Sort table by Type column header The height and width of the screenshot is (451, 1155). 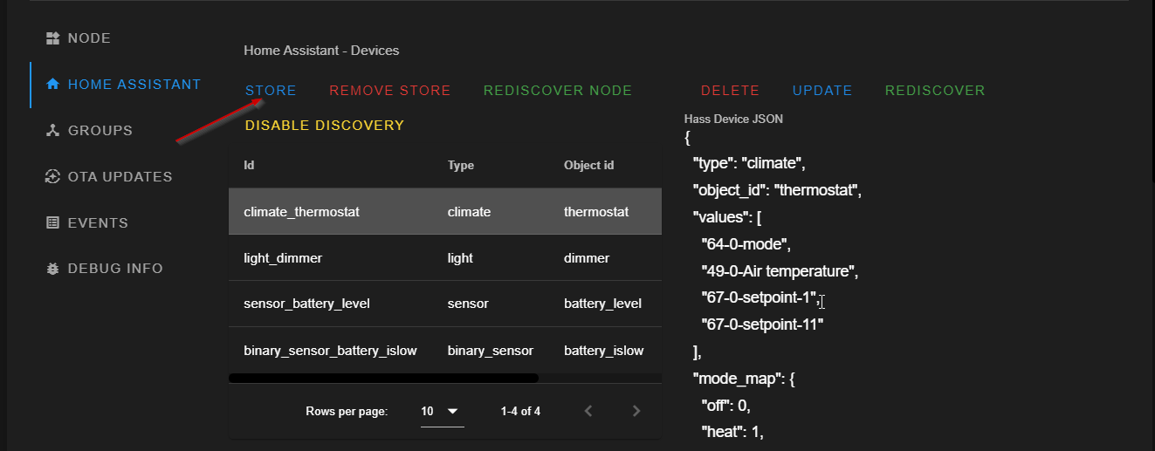pyautogui.click(x=461, y=165)
